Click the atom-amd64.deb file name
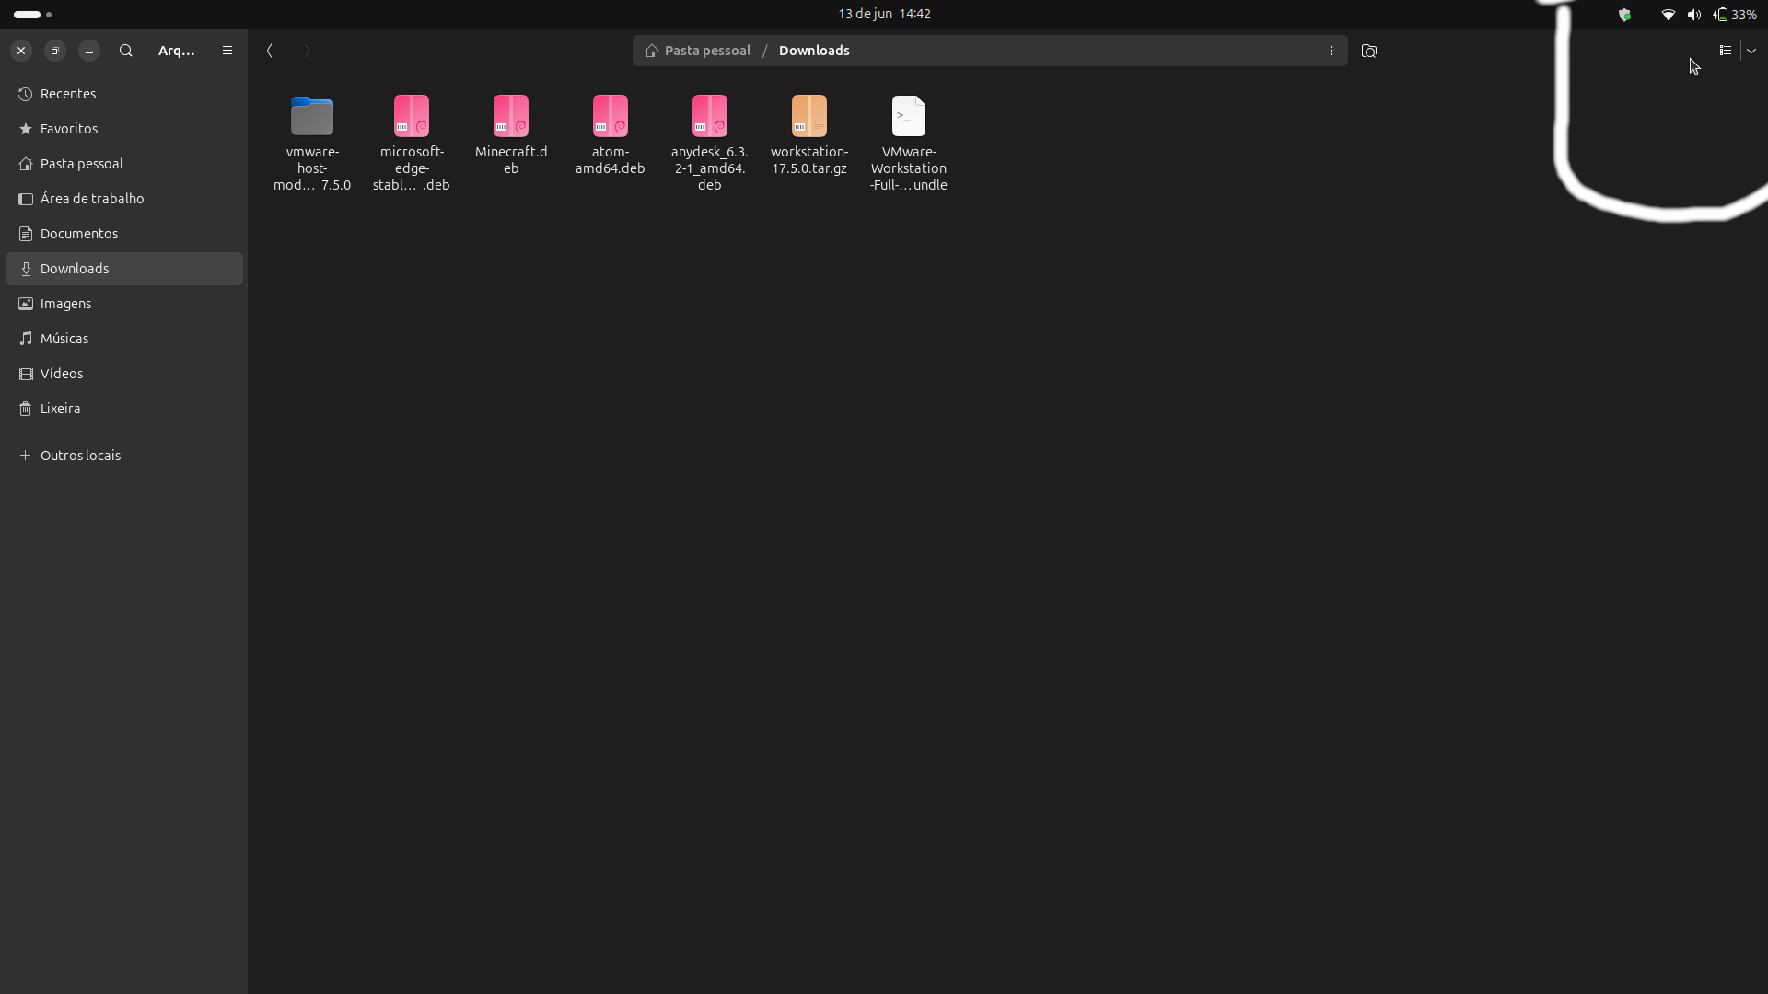This screenshot has width=1768, height=994. coord(611,160)
